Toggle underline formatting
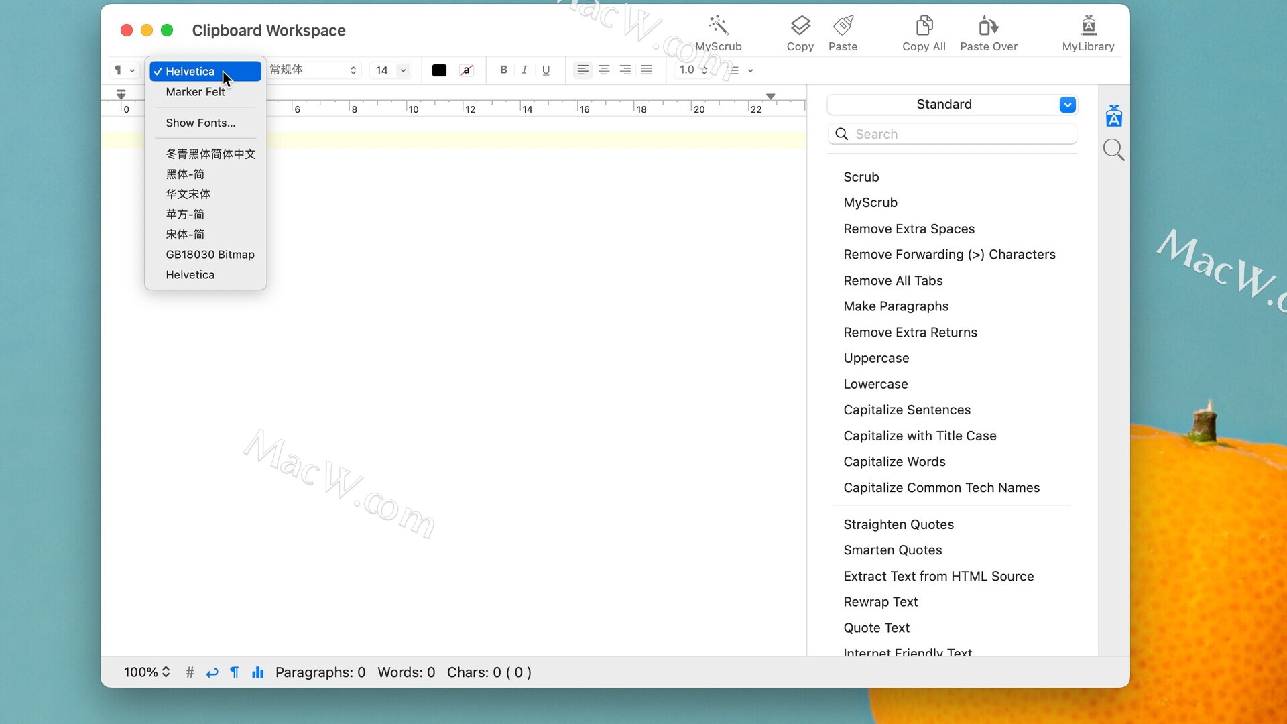Viewport: 1287px width, 724px height. coord(546,70)
